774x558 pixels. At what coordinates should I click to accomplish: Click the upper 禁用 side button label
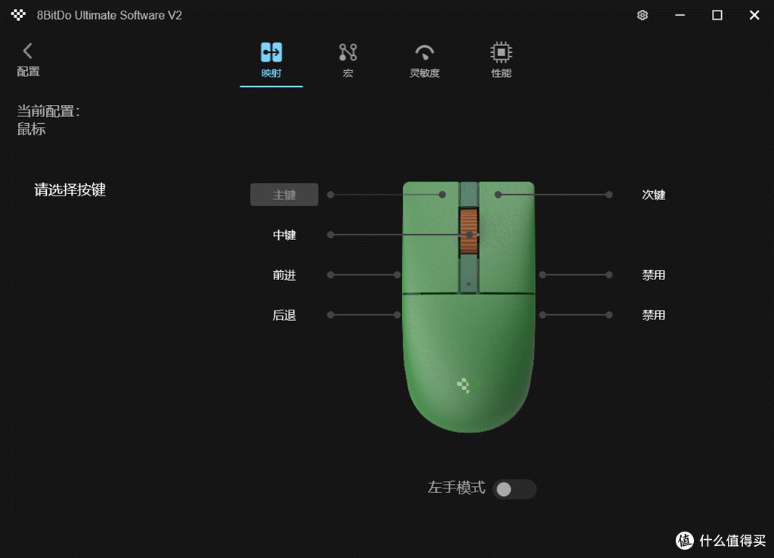[654, 275]
